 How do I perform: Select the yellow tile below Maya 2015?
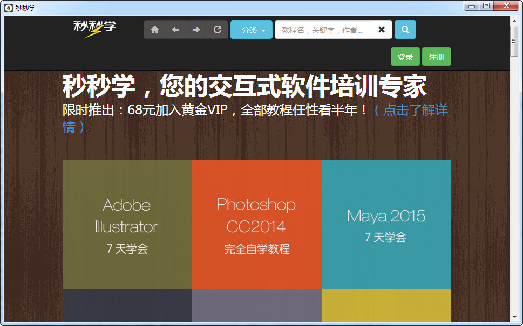[386, 306]
